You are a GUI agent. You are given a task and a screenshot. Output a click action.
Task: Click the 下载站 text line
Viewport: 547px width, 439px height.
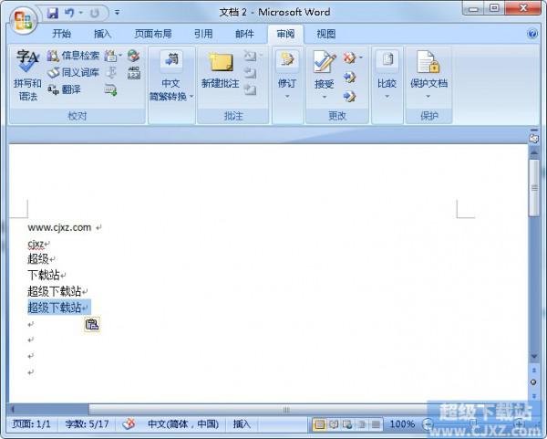click(x=44, y=275)
